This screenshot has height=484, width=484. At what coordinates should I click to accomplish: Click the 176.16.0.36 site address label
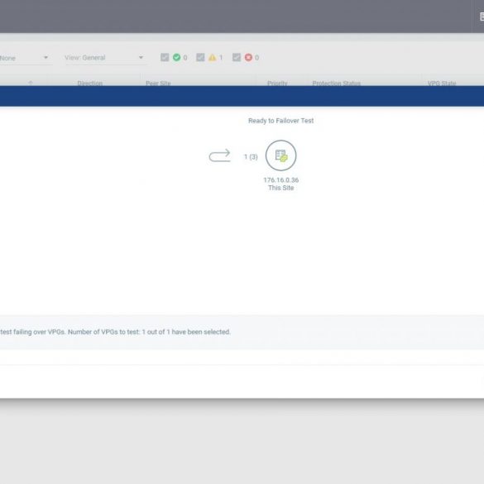(x=281, y=180)
